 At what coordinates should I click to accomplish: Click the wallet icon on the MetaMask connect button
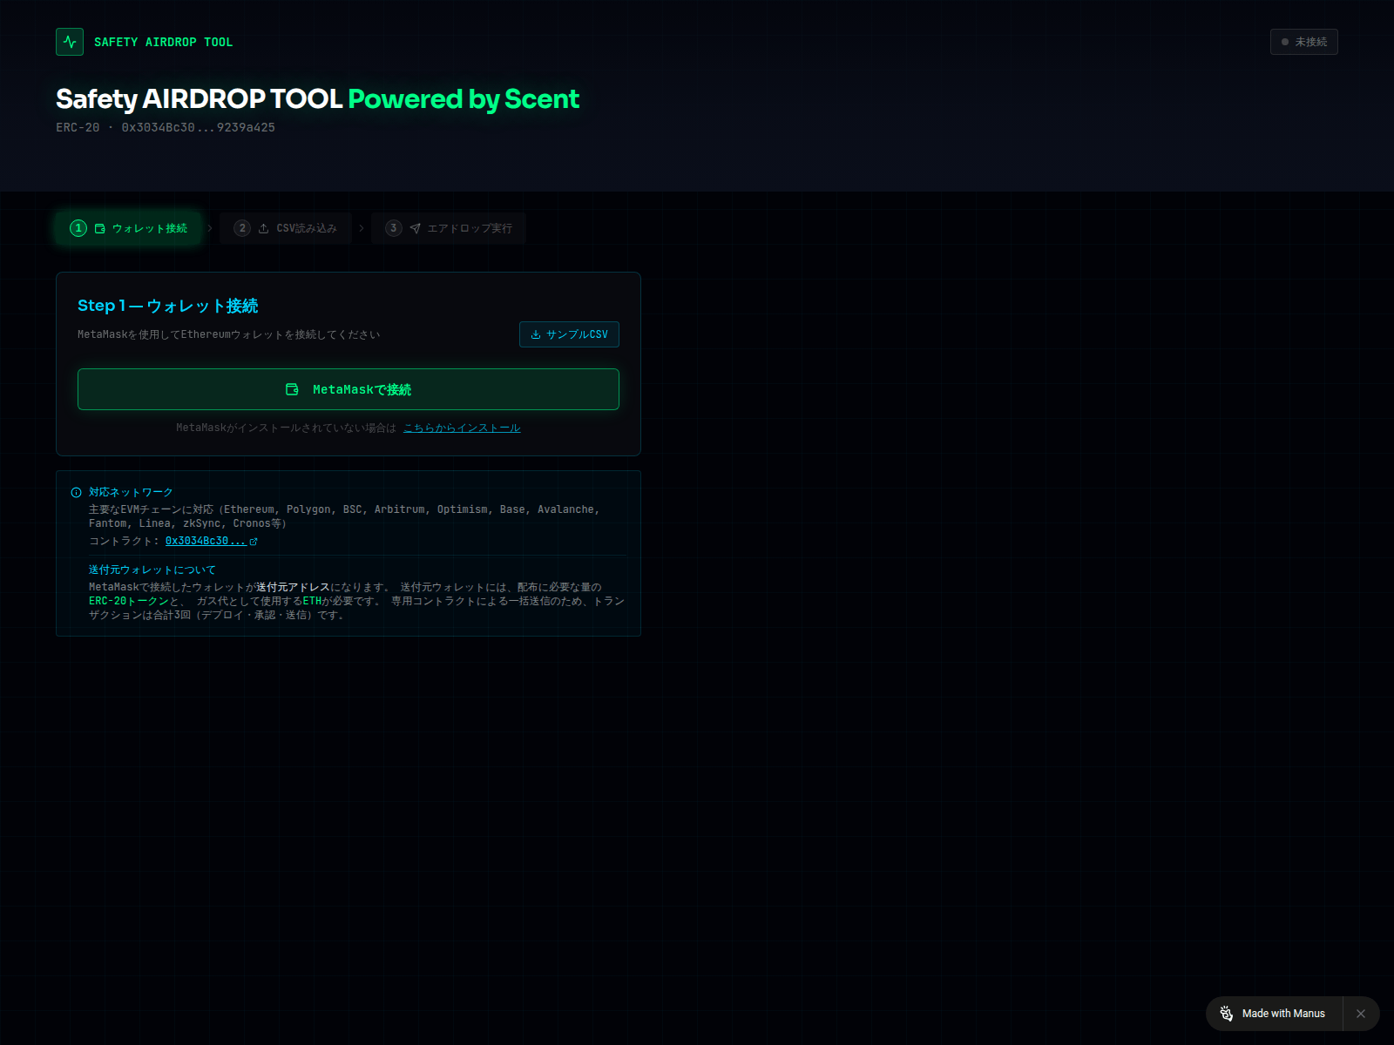(293, 389)
